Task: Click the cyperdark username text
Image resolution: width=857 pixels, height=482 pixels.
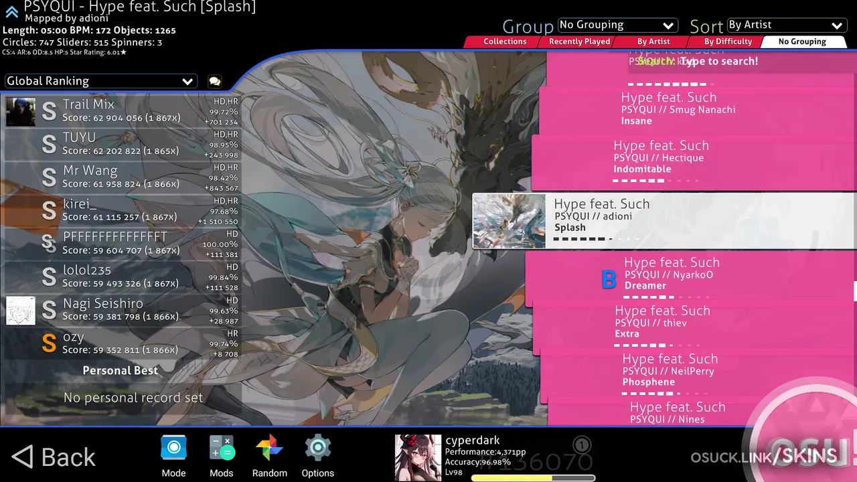Action: point(473,440)
